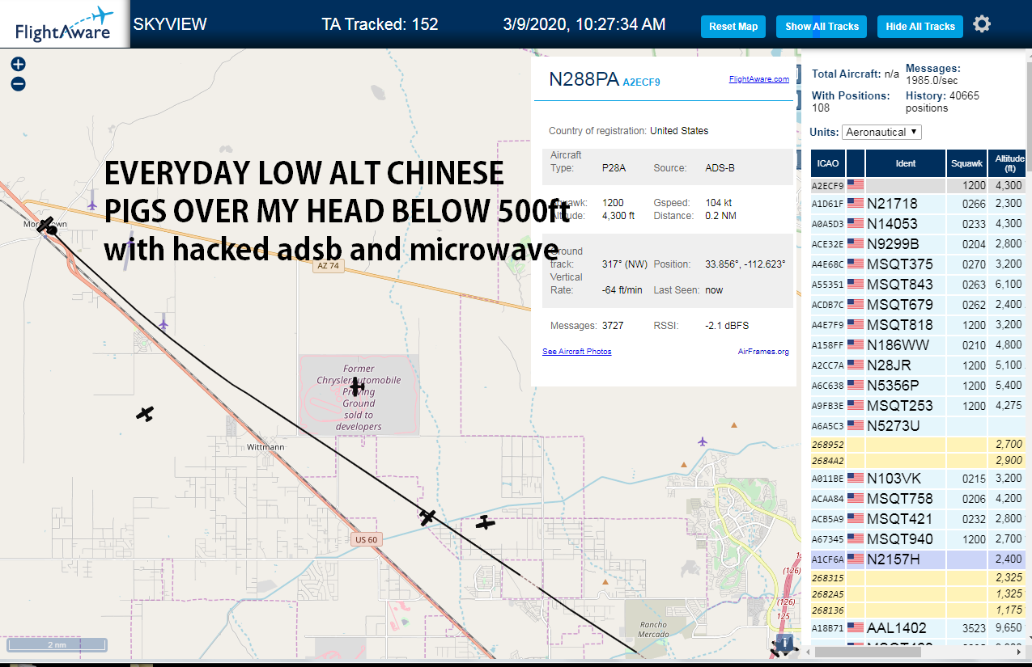Select the MSQT679 aircraft row
The width and height of the screenshot is (1032, 667).
(919, 304)
